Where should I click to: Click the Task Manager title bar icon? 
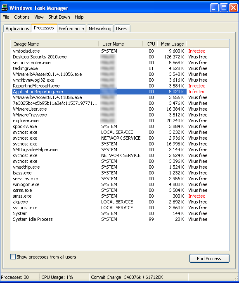[5, 7]
